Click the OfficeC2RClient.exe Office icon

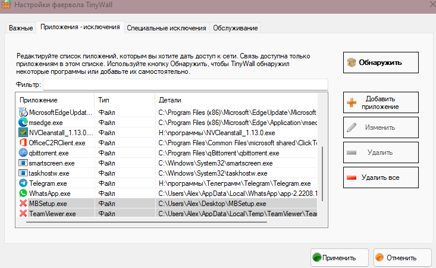click(23, 143)
